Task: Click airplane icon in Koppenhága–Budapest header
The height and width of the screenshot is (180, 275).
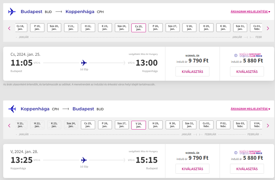Action: point(12,109)
